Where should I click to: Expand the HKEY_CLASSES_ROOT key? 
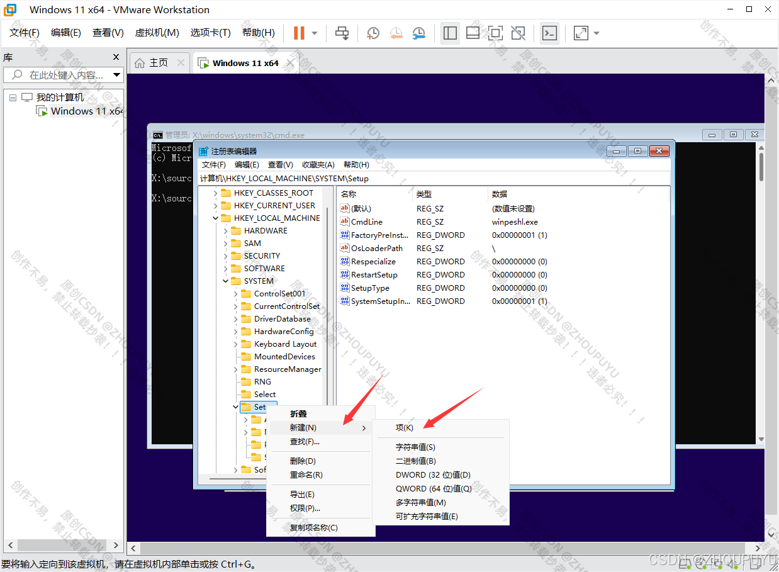tap(216, 193)
